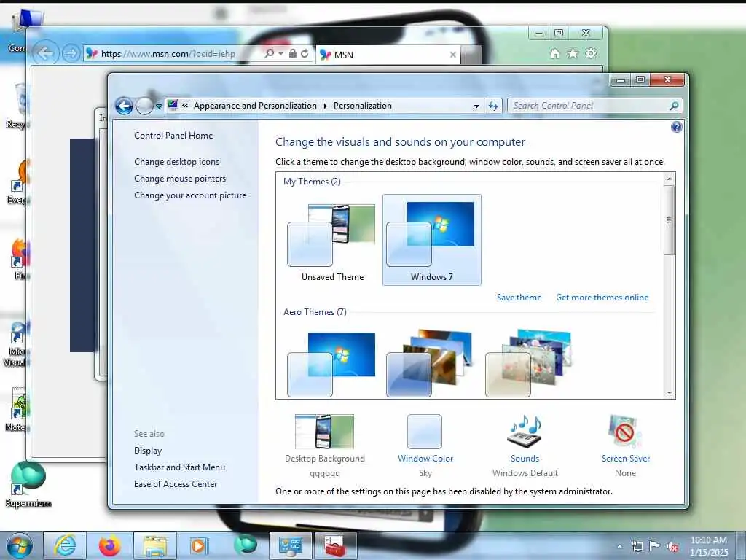Image resolution: width=746 pixels, height=560 pixels.
Task: Maximize the Personalization window
Action: click(640, 79)
